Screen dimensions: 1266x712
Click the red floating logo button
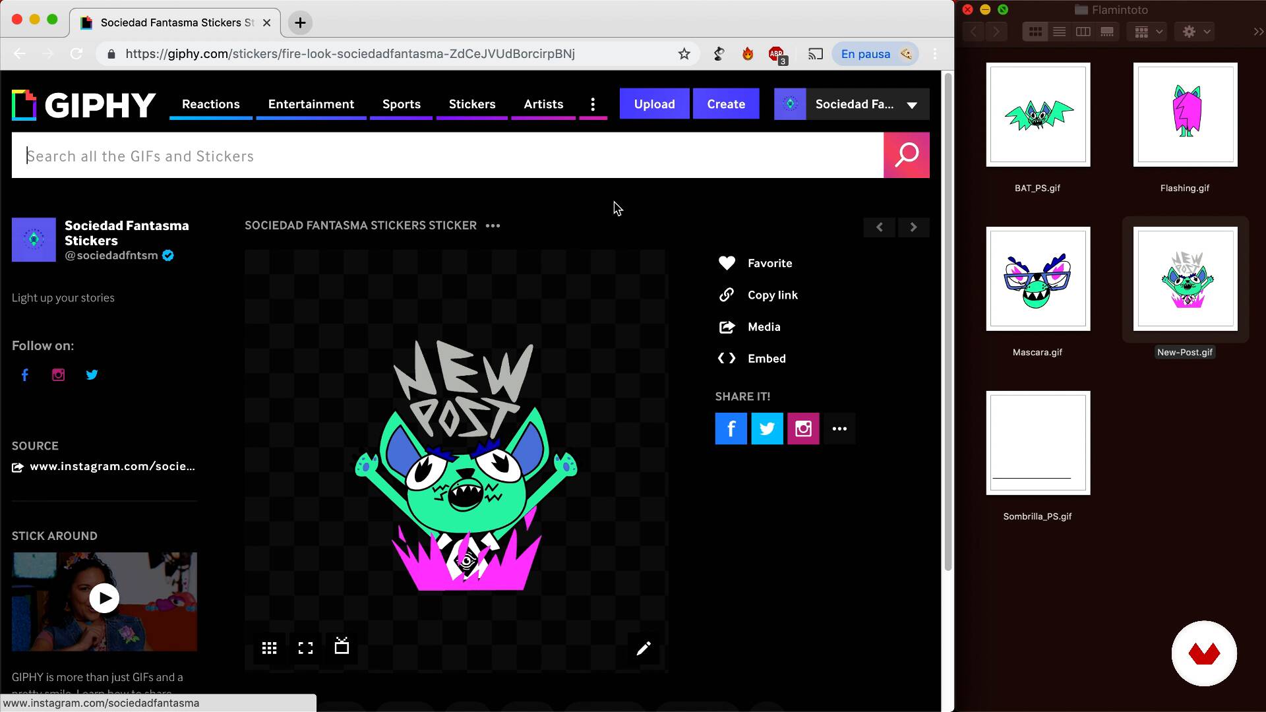pos(1204,653)
